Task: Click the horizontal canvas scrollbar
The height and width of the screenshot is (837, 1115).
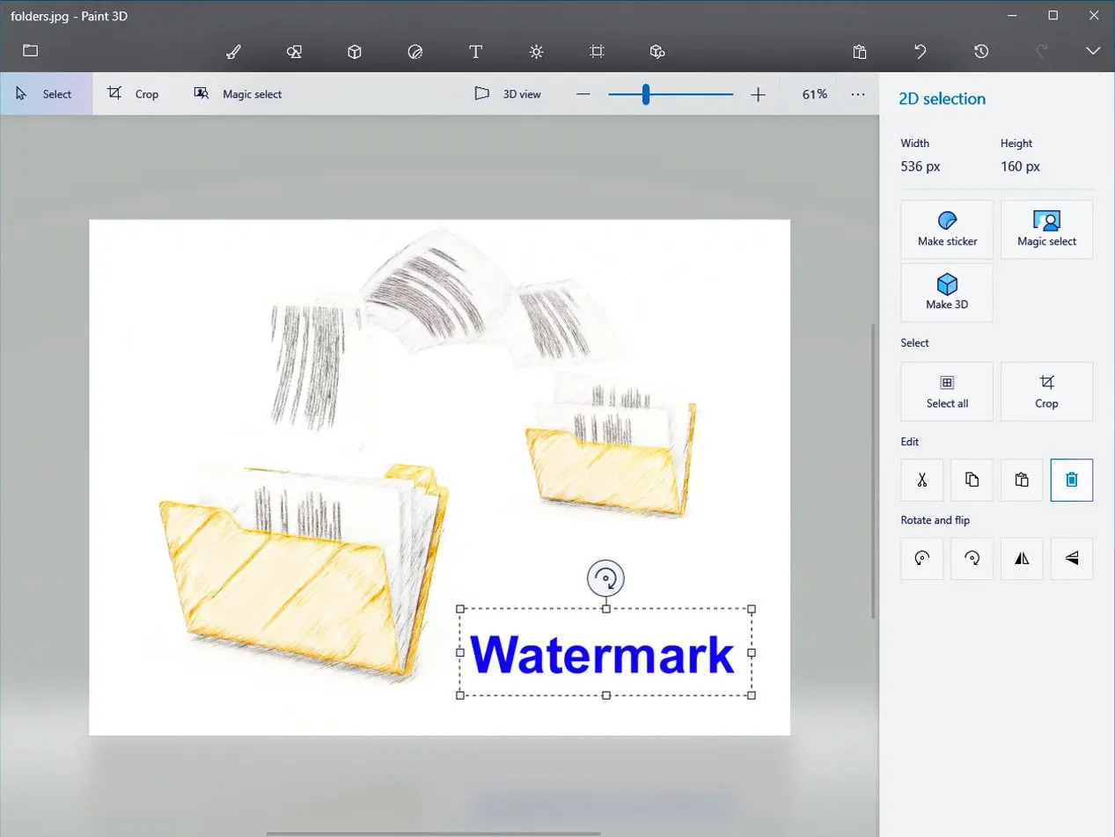Action: click(x=433, y=833)
